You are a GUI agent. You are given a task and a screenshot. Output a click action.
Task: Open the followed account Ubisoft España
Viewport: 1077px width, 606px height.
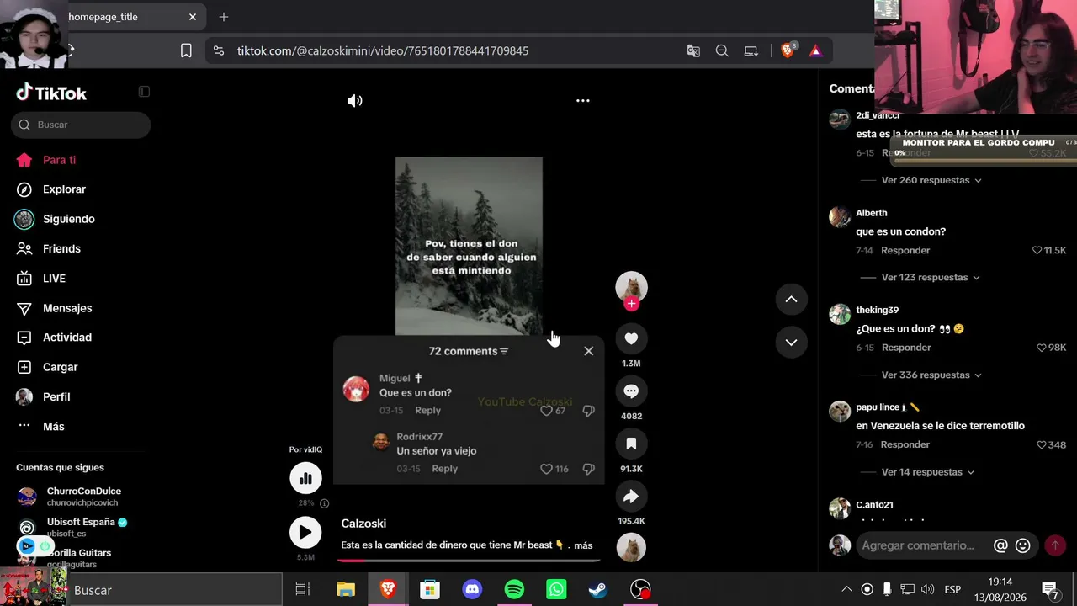click(x=81, y=527)
